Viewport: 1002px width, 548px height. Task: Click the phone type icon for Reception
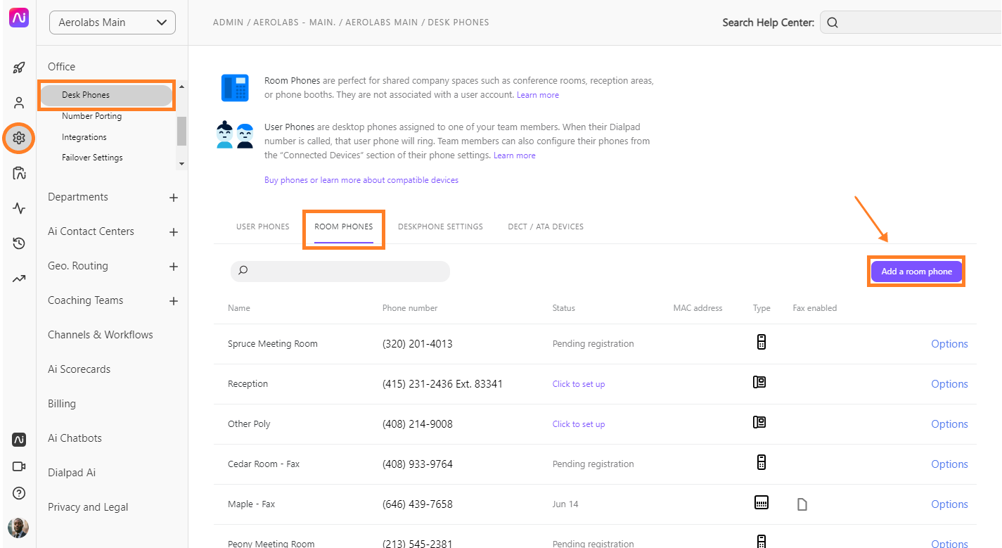pos(759,382)
